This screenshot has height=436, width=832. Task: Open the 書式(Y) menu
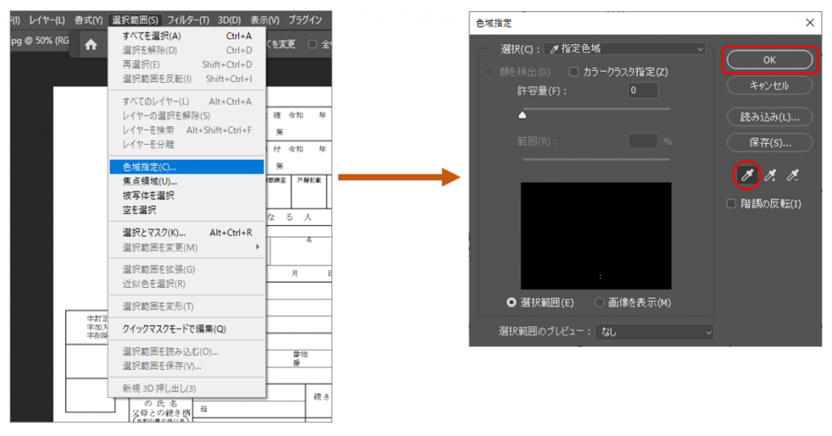tap(88, 20)
